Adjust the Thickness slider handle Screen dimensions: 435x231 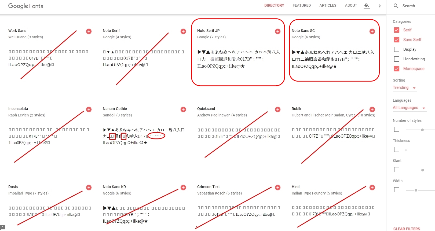point(406,150)
